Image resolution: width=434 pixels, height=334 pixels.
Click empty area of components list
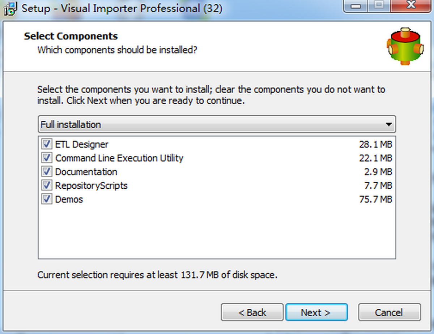[217, 231]
